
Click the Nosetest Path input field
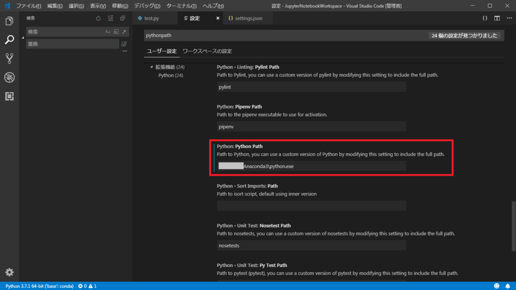point(311,245)
